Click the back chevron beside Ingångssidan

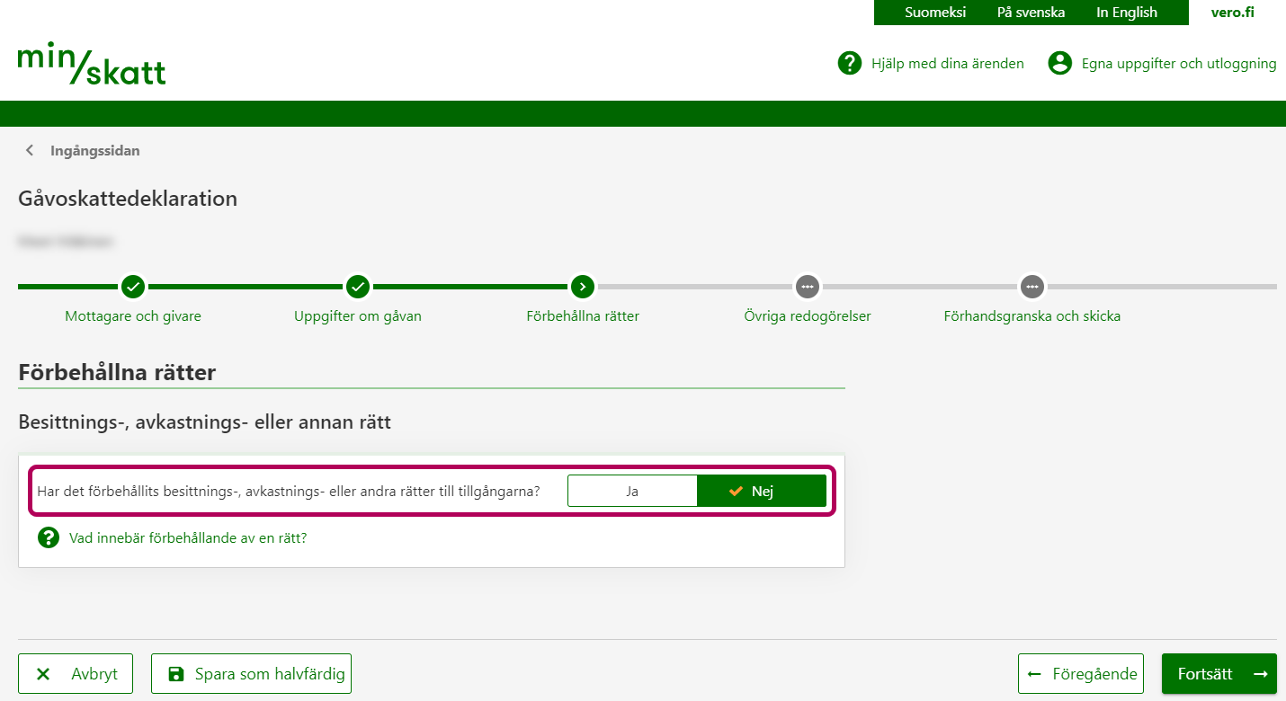tap(30, 151)
